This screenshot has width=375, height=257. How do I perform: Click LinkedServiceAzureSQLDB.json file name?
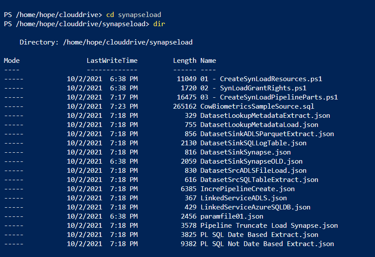click(255, 207)
